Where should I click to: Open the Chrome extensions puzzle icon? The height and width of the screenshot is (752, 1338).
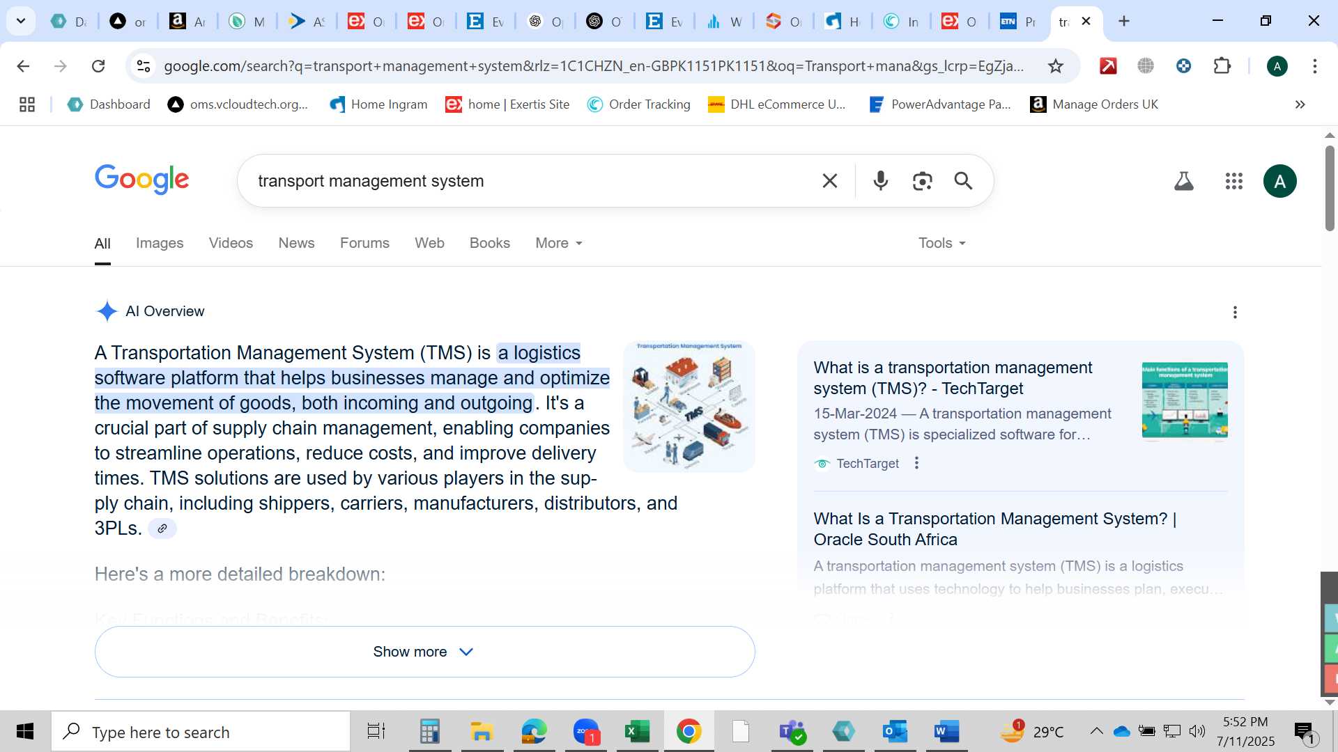[1222, 66]
